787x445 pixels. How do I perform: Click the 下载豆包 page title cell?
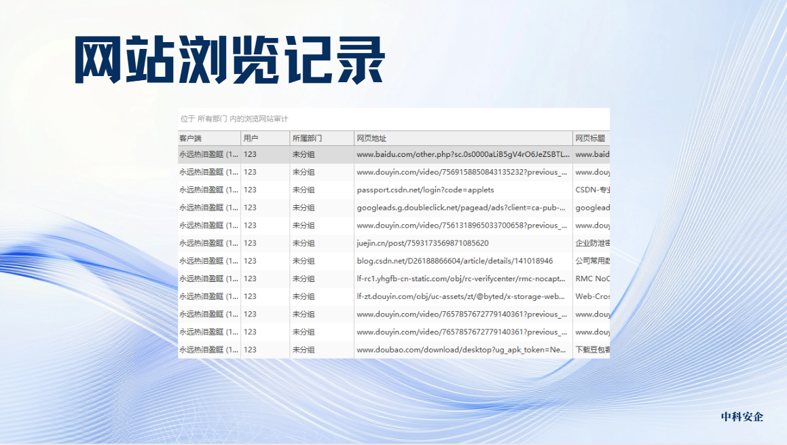click(x=591, y=350)
